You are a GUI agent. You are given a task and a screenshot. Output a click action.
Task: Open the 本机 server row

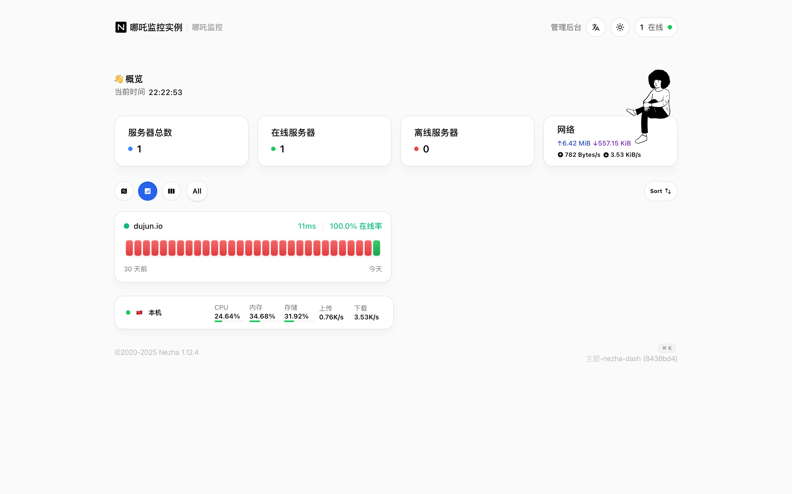coord(254,312)
